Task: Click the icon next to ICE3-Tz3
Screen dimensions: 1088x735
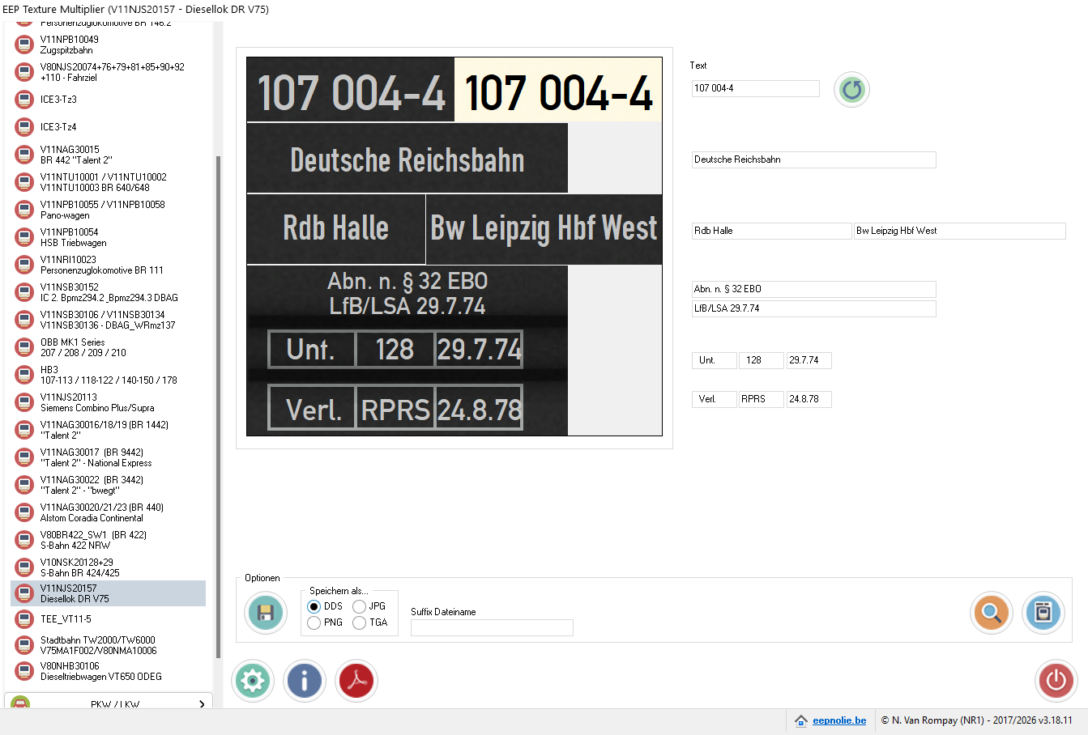Action: click(24, 100)
